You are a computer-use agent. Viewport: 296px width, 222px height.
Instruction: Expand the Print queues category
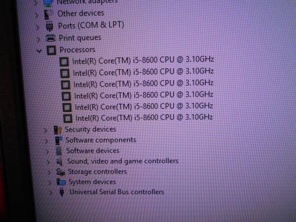point(38,39)
